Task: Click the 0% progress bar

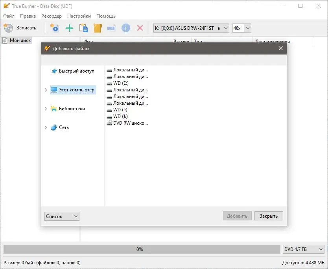Action: click(x=139, y=249)
